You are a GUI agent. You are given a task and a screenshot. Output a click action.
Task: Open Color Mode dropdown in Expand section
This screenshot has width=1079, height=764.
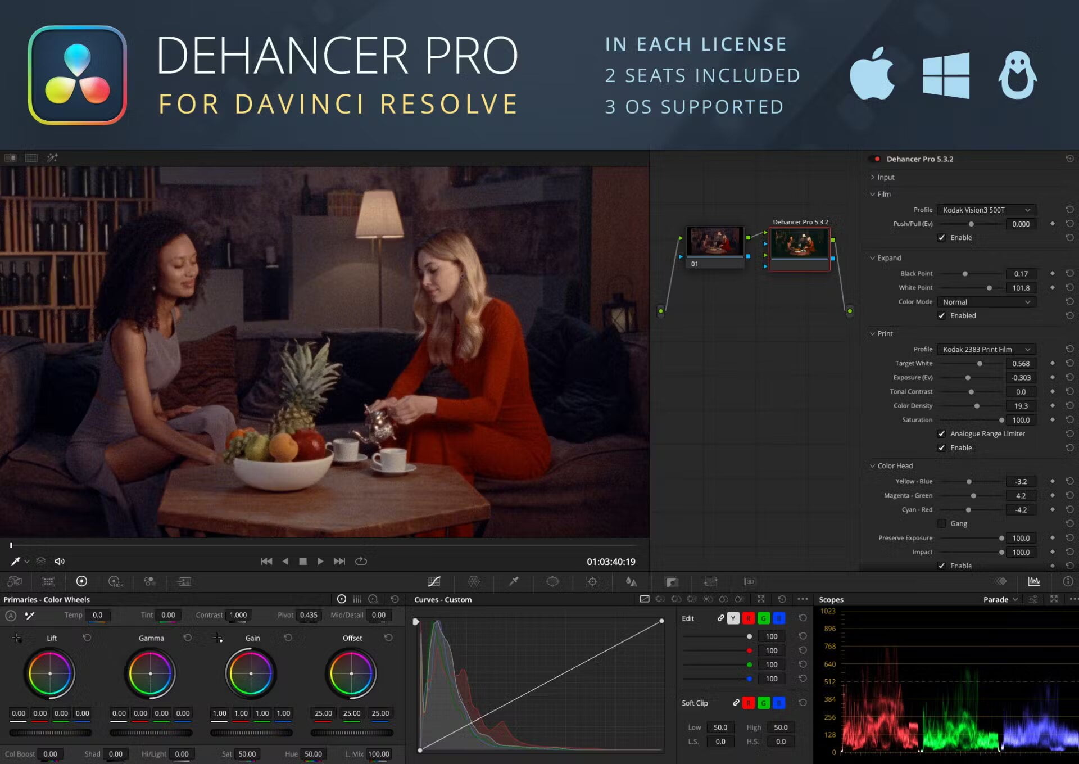[x=986, y=301]
